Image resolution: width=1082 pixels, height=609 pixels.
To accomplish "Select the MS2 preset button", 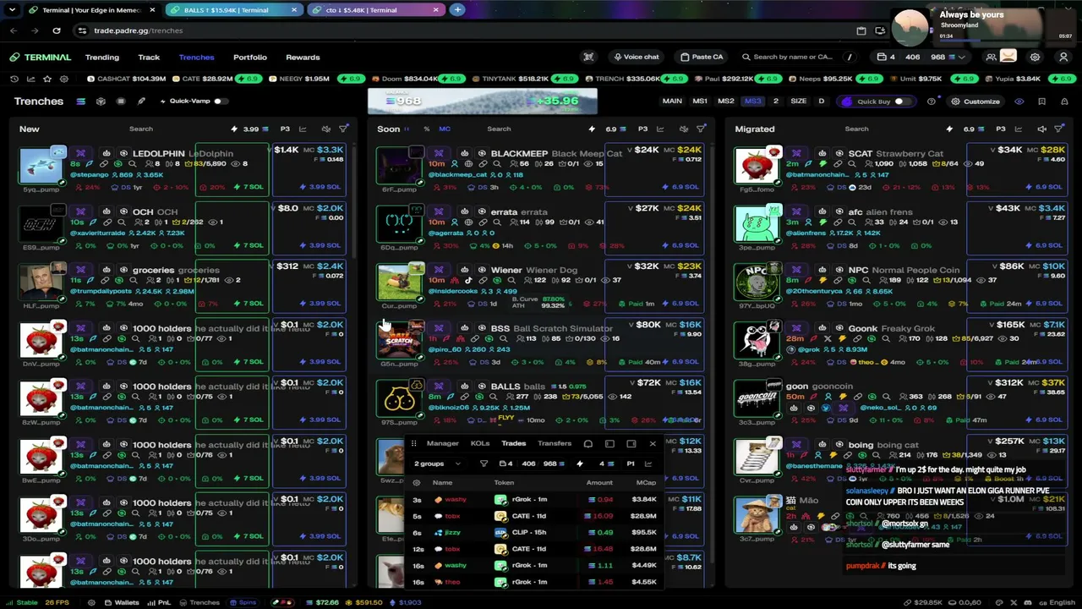I will (726, 101).
